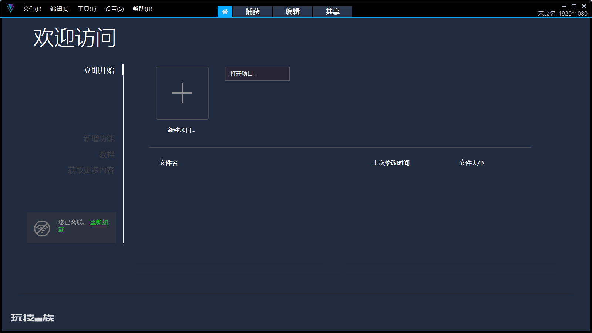Click the 新建项目... label
The image size is (592, 333).
182,130
